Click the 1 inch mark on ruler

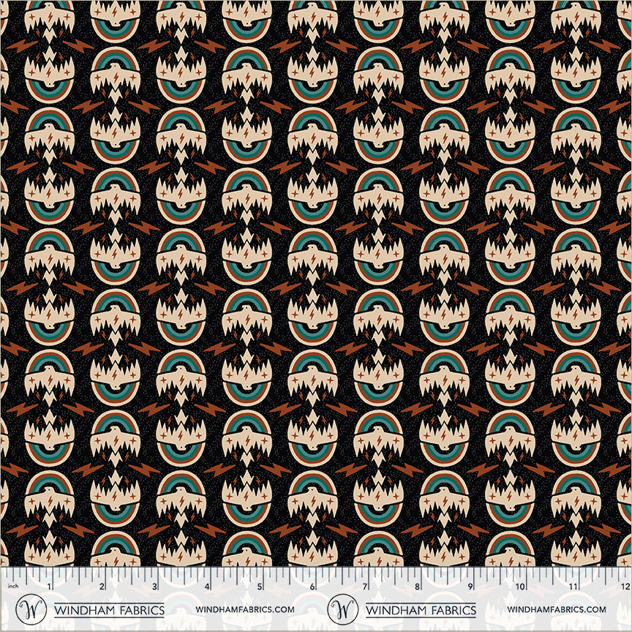pyautogui.click(x=50, y=587)
